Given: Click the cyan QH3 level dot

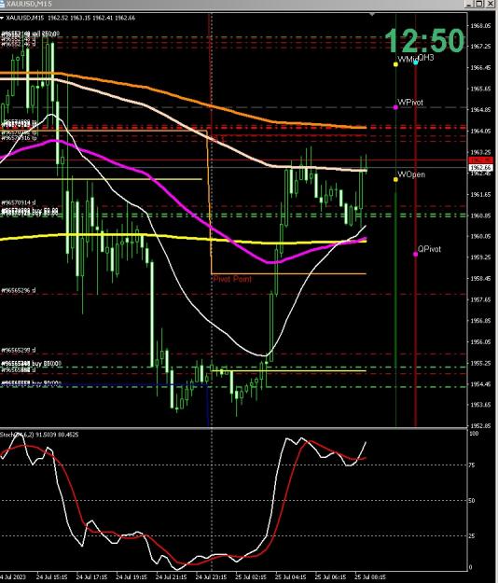Looking at the screenshot, I should 416,62.
